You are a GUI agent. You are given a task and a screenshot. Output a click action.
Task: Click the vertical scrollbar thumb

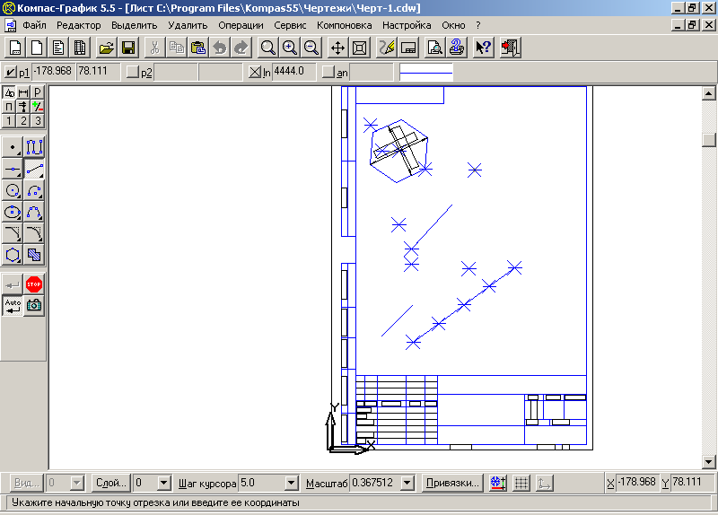[709, 140]
